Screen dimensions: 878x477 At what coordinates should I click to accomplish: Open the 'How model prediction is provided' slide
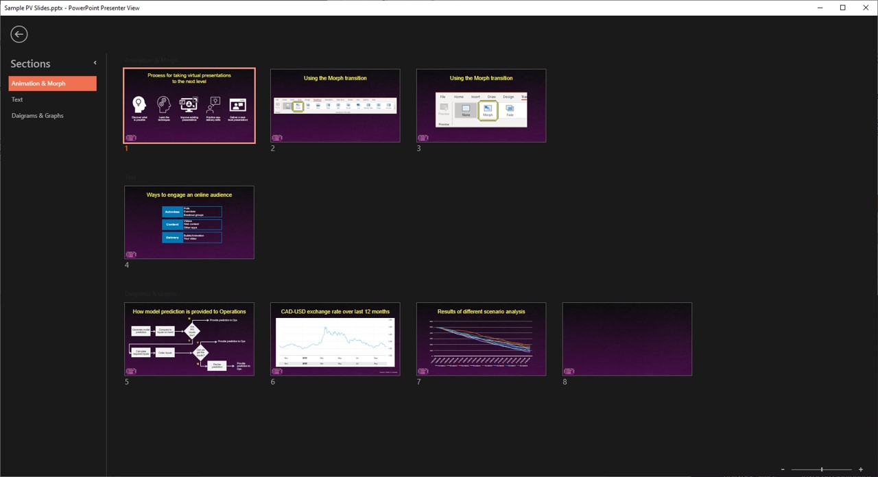point(189,339)
